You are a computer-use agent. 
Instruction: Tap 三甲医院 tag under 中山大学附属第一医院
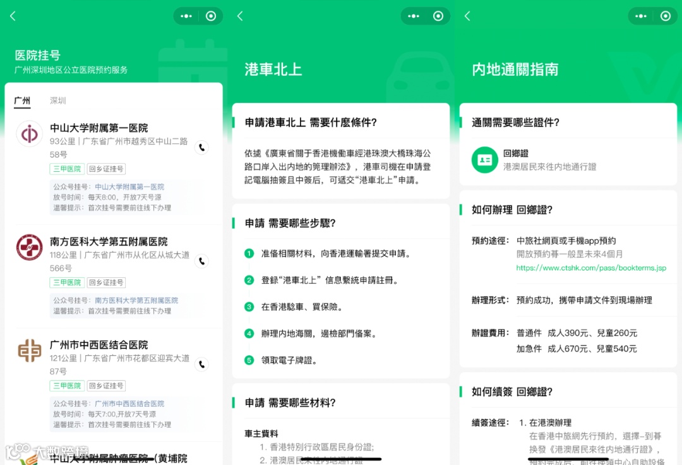[67, 169]
